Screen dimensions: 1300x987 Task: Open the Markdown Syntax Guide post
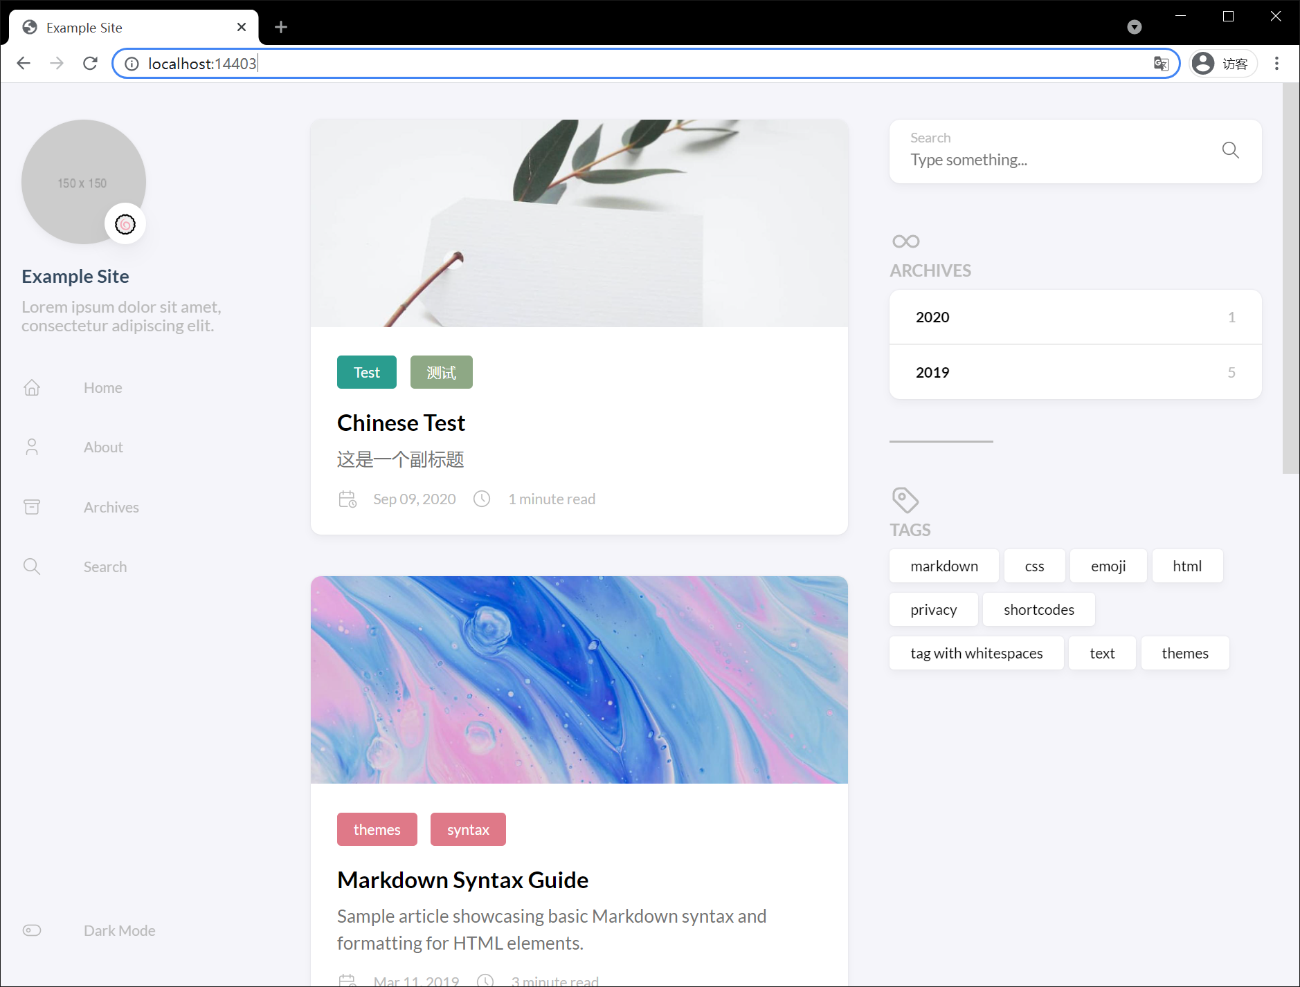[462, 880]
